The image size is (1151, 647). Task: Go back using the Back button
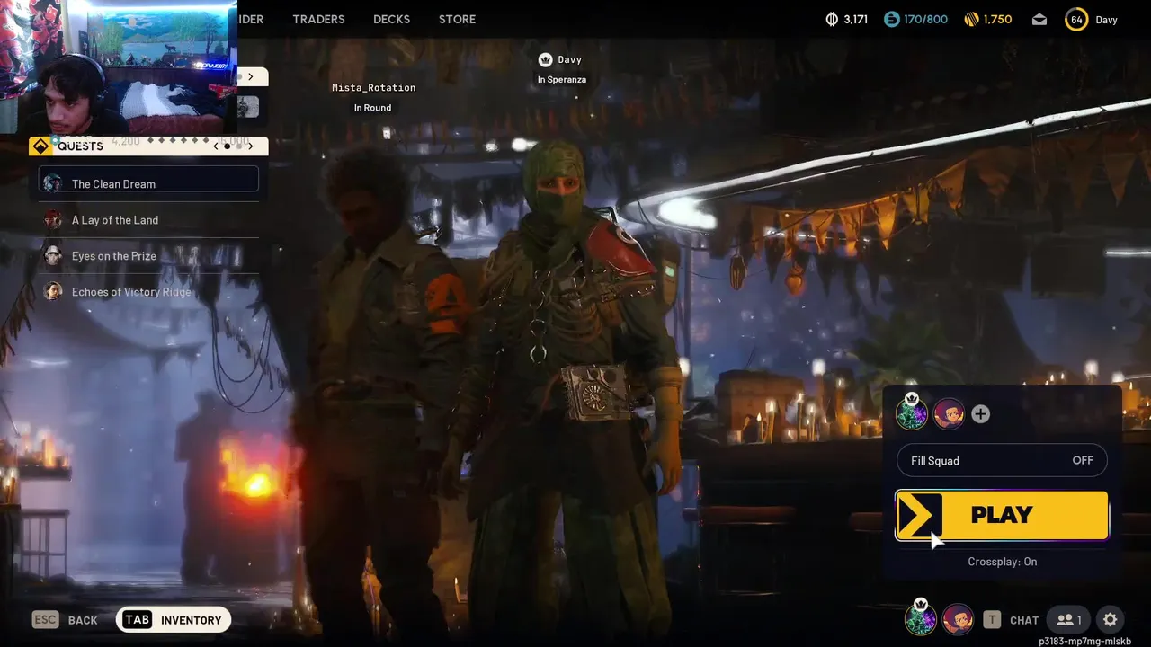(83, 620)
